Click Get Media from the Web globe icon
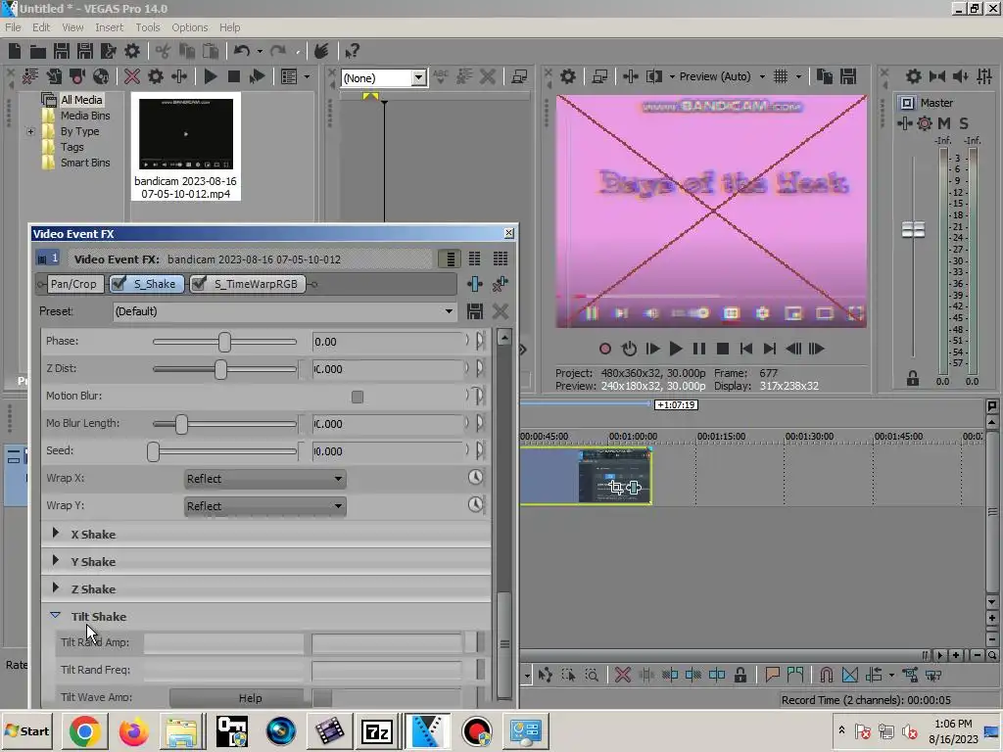Screen dimensions: 1003x752 [101, 76]
